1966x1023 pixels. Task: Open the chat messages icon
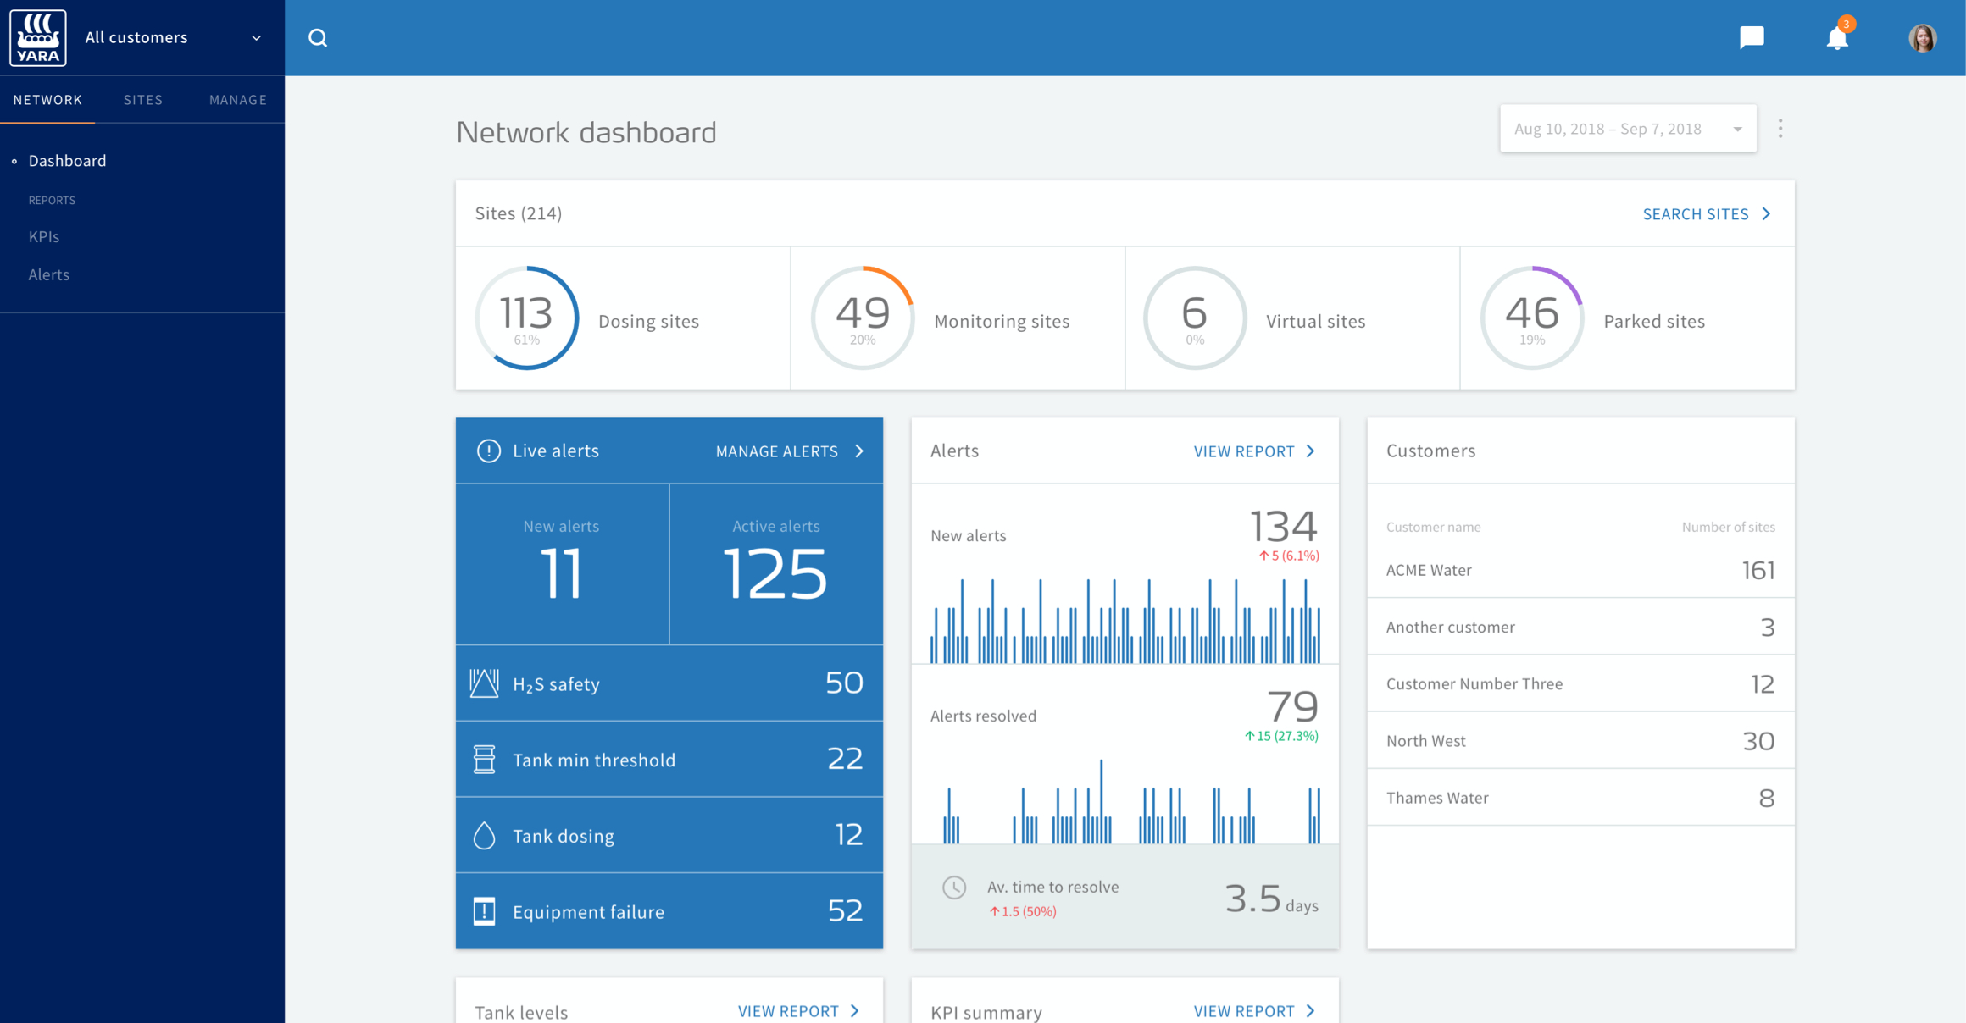click(x=1751, y=38)
